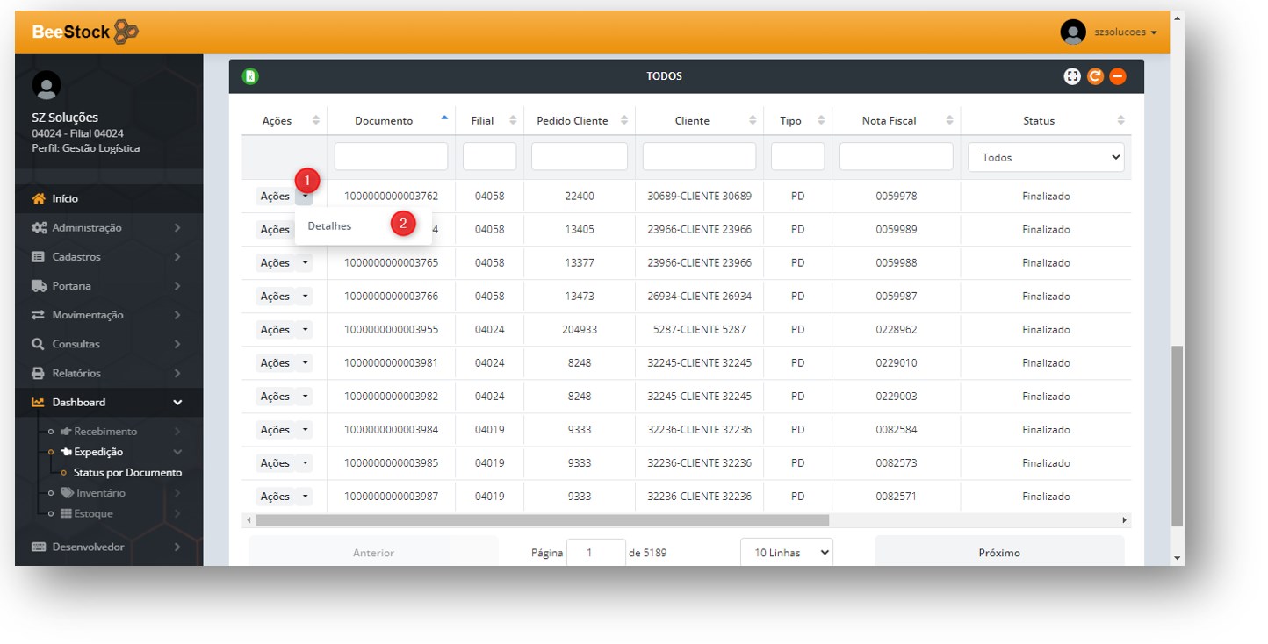Select Detalhes from the actions menu
The image size is (1268, 644).
pyautogui.click(x=330, y=226)
